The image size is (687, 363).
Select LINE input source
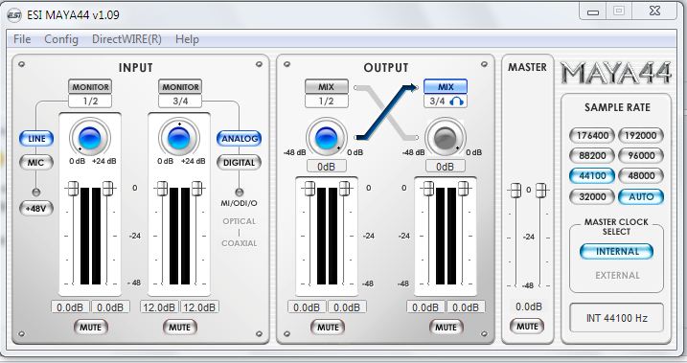[x=36, y=139]
